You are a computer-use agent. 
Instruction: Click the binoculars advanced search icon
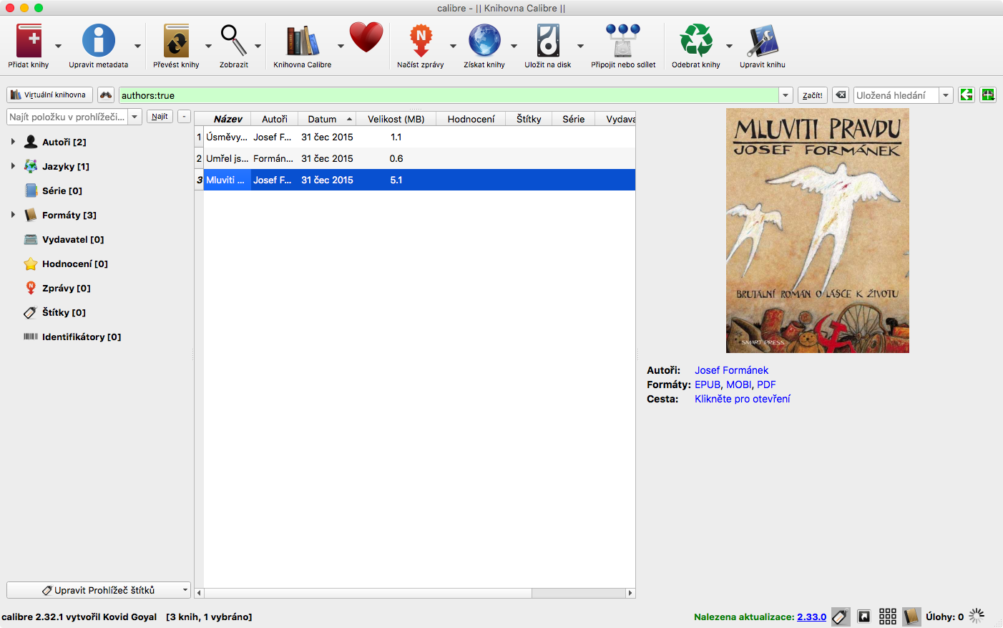point(106,95)
